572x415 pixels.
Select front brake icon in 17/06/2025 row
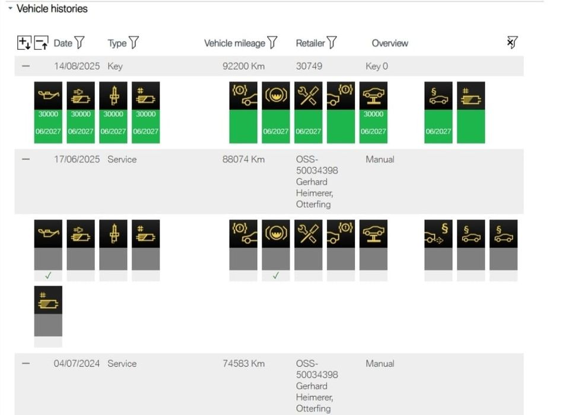tap(243, 233)
